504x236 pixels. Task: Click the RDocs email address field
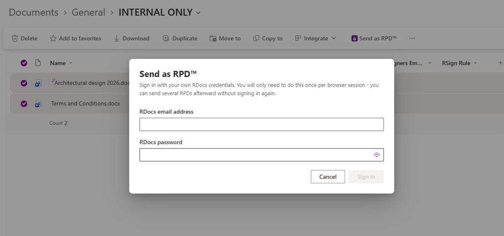click(262, 124)
